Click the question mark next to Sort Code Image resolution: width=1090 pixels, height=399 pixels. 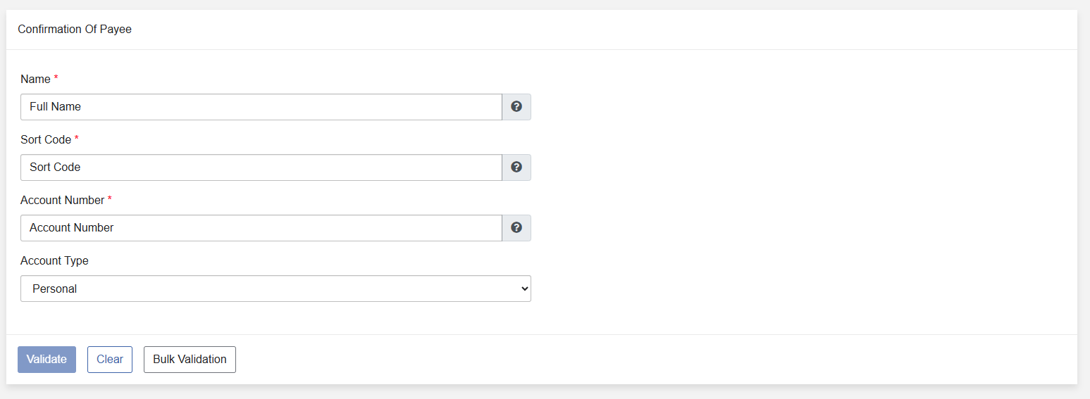click(516, 167)
